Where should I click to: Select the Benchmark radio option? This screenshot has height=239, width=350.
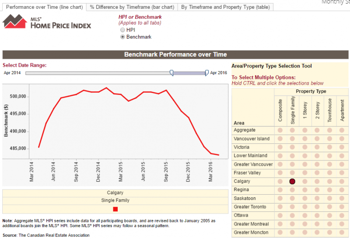tap(122, 37)
